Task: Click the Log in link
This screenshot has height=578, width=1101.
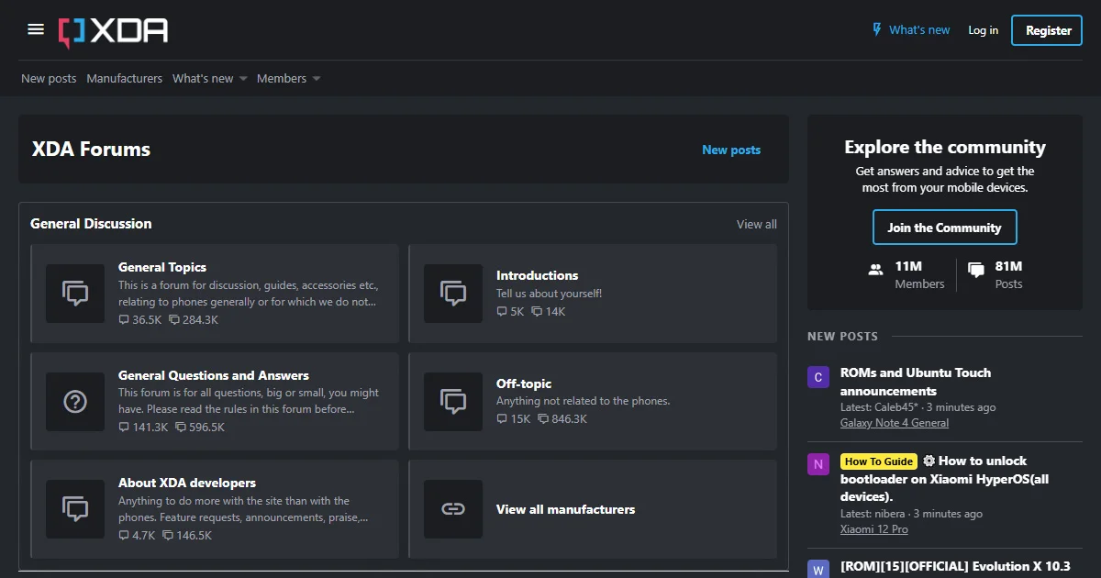Action: click(983, 30)
